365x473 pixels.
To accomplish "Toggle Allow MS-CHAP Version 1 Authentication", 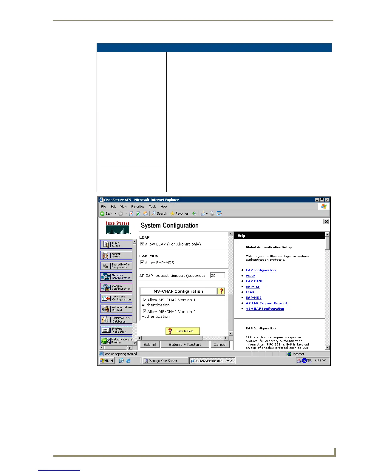I will click(144, 300).
